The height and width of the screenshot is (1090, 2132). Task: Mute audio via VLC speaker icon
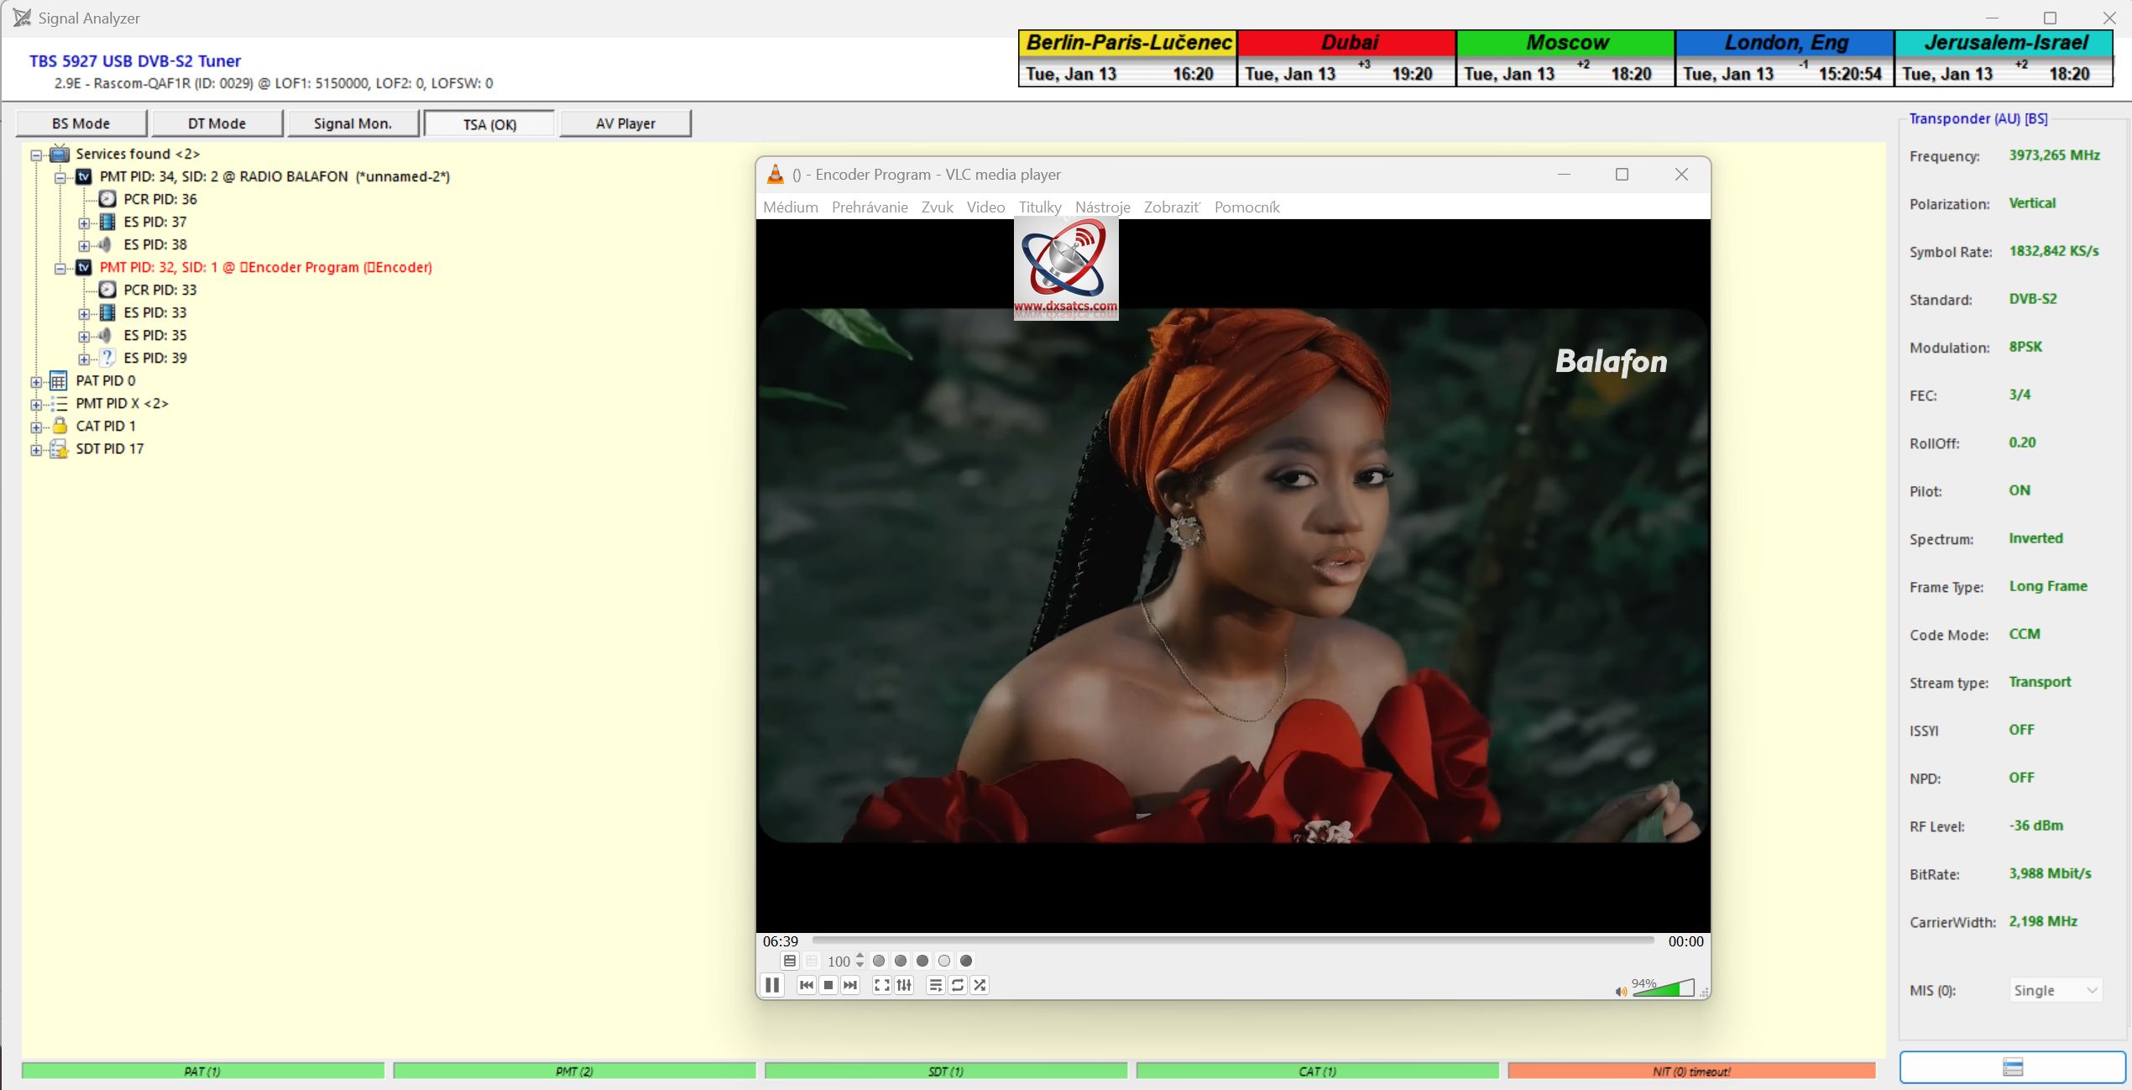(1620, 992)
